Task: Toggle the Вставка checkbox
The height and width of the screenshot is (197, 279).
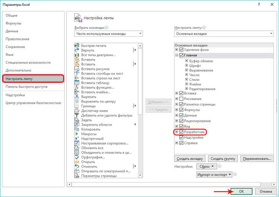Action: 181,93
